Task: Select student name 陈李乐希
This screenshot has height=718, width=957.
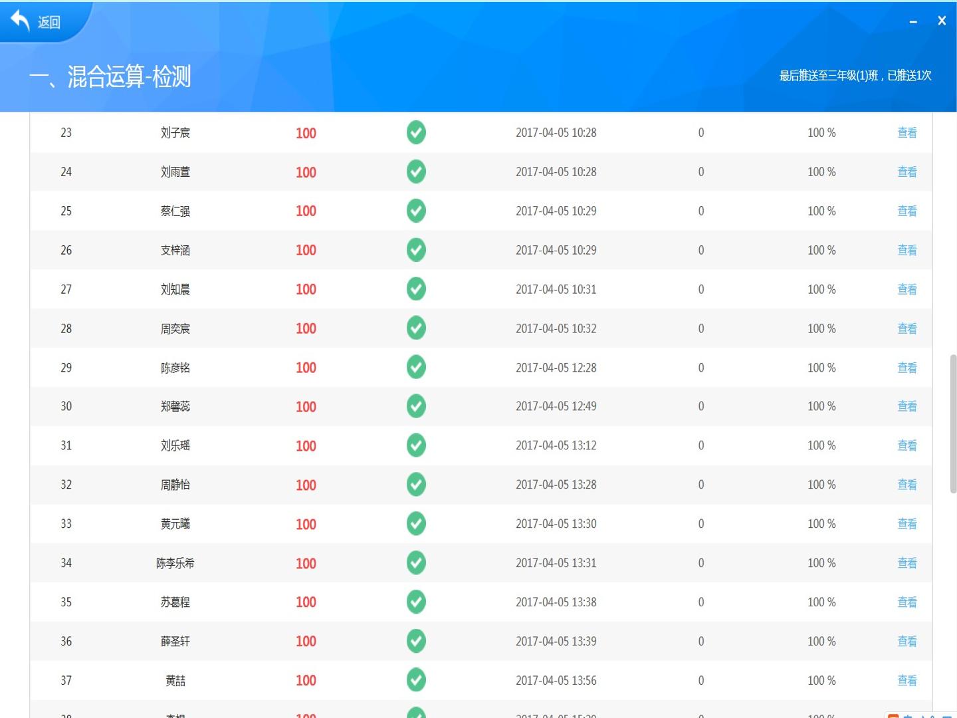Action: pos(175,564)
